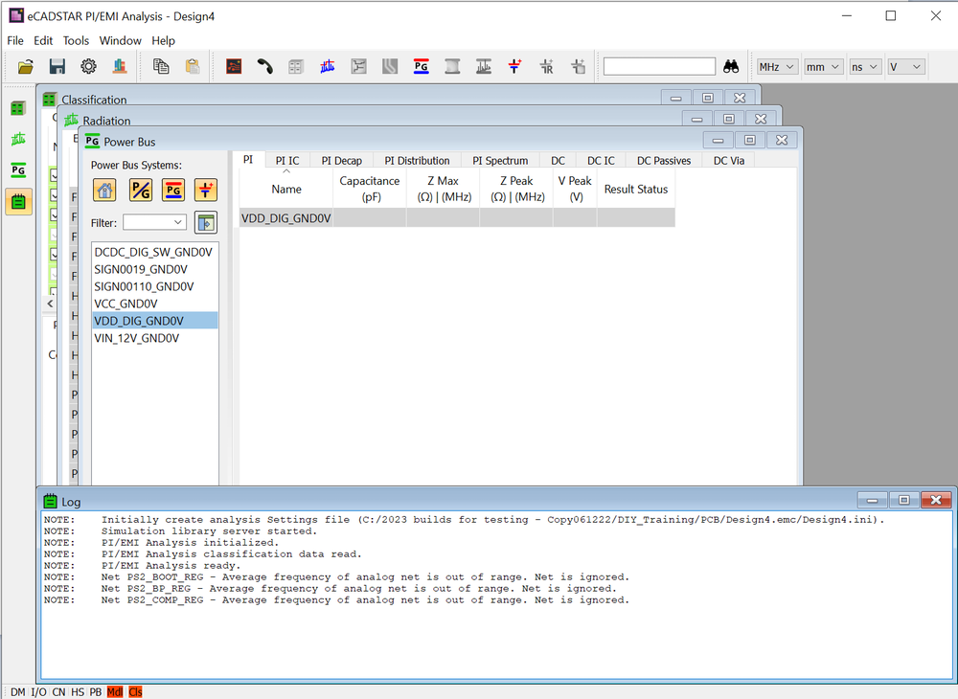Open the Edit menu

coord(43,41)
